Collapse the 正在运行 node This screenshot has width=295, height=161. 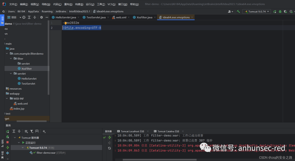coord(19,142)
